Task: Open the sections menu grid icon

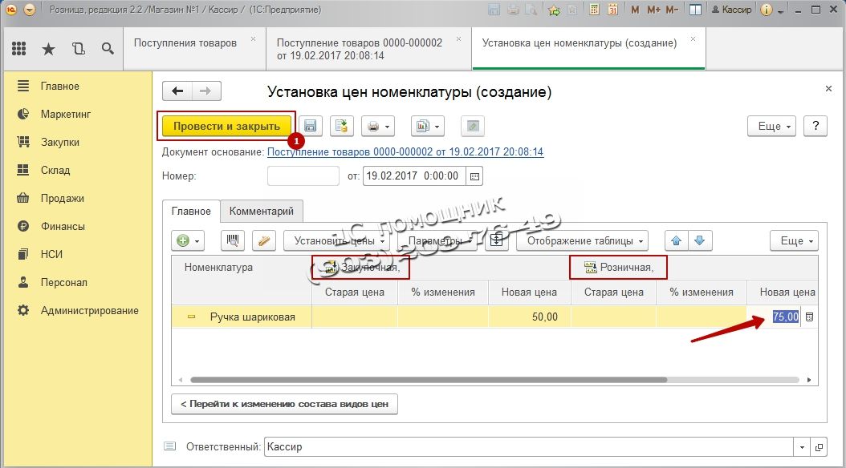Action: 19,49
